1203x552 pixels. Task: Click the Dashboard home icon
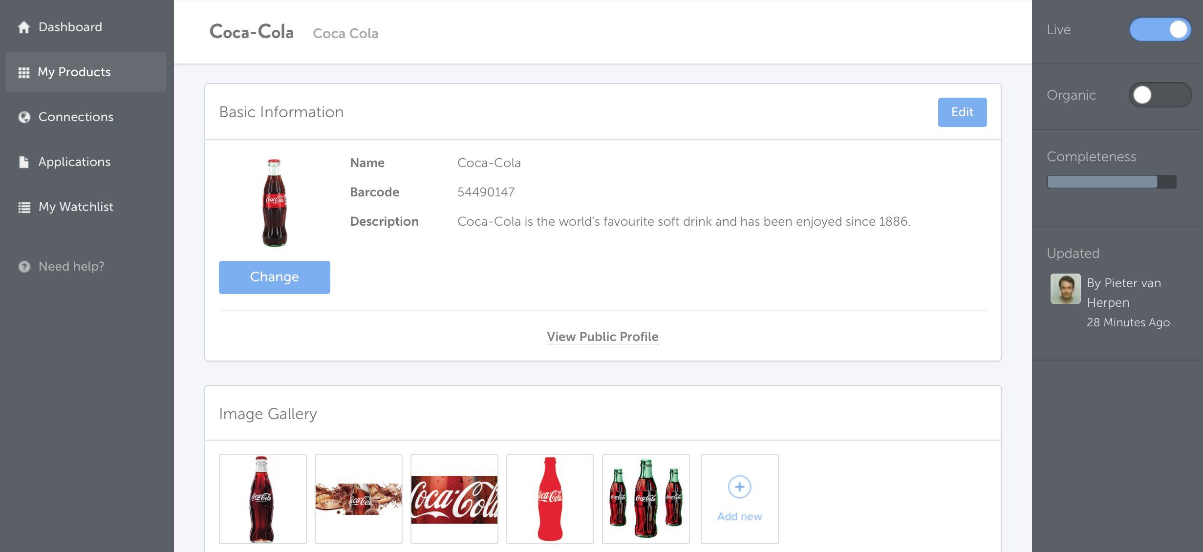click(24, 27)
